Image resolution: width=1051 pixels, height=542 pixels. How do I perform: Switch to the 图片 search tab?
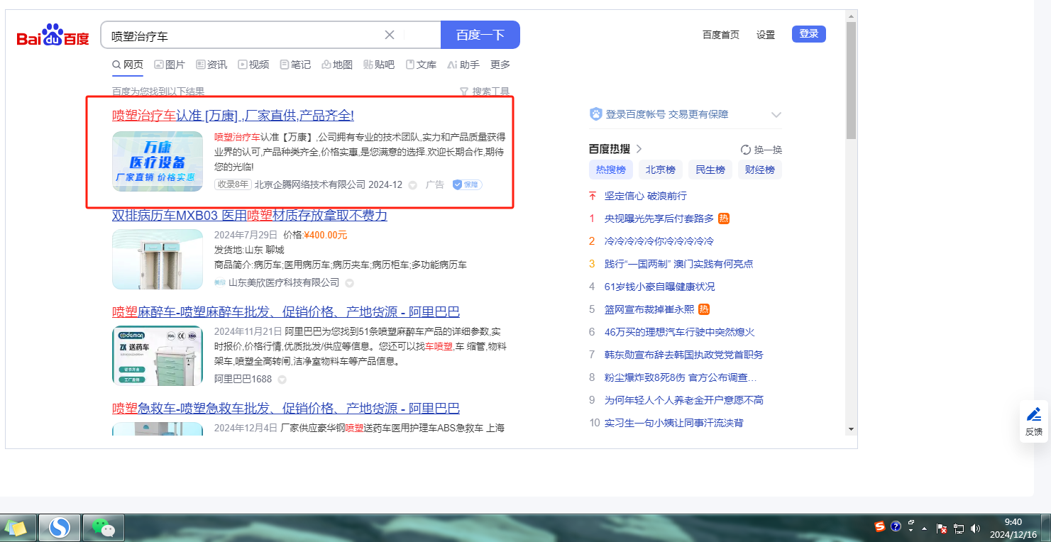tap(170, 65)
